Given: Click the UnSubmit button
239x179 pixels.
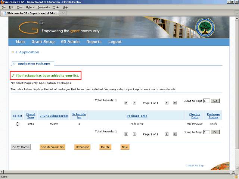Looking at the screenshot, I should 82,147.
